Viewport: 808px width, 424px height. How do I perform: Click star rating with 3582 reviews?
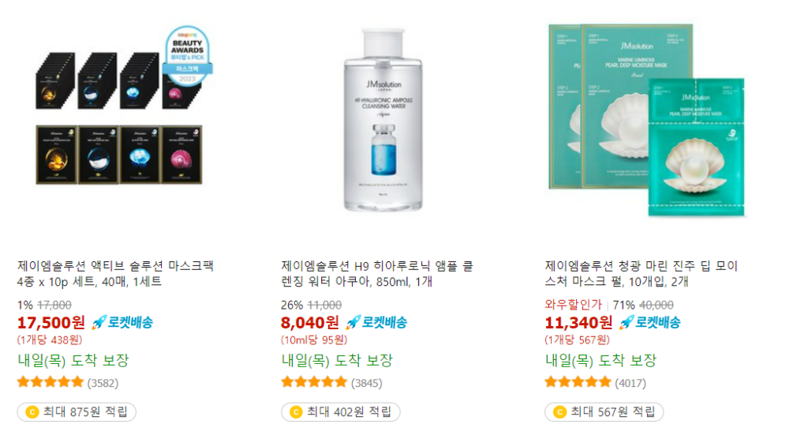[x=50, y=382]
